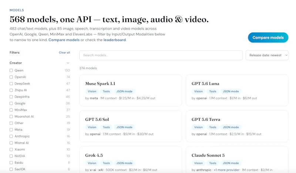
Task: Check the OpenAI creator filter
Action: [11, 77]
